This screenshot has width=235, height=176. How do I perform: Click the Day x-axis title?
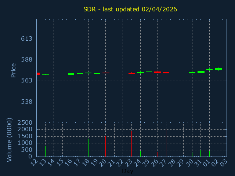pos(127,171)
